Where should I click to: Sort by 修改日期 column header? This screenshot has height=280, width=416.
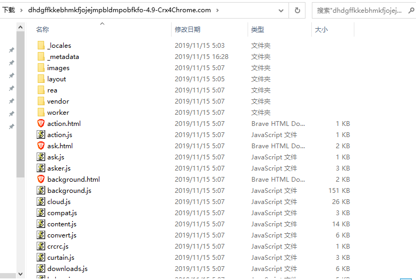pyautogui.click(x=188, y=30)
